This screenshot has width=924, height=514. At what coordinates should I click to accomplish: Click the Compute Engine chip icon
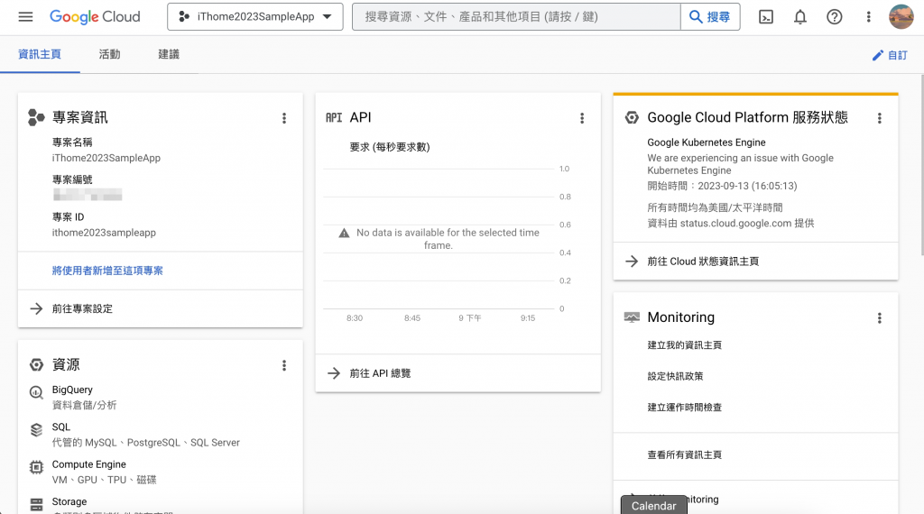click(36, 467)
